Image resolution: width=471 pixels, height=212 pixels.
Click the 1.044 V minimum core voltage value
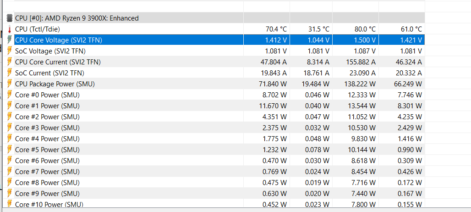pos(318,40)
